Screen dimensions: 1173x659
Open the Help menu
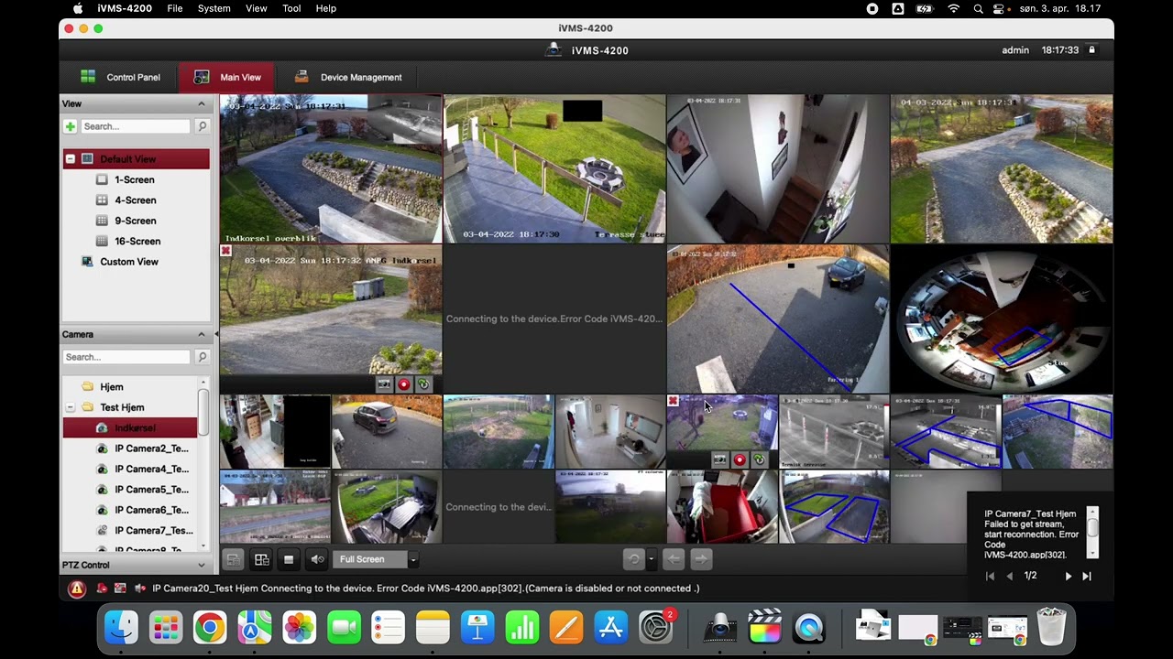pos(325,8)
